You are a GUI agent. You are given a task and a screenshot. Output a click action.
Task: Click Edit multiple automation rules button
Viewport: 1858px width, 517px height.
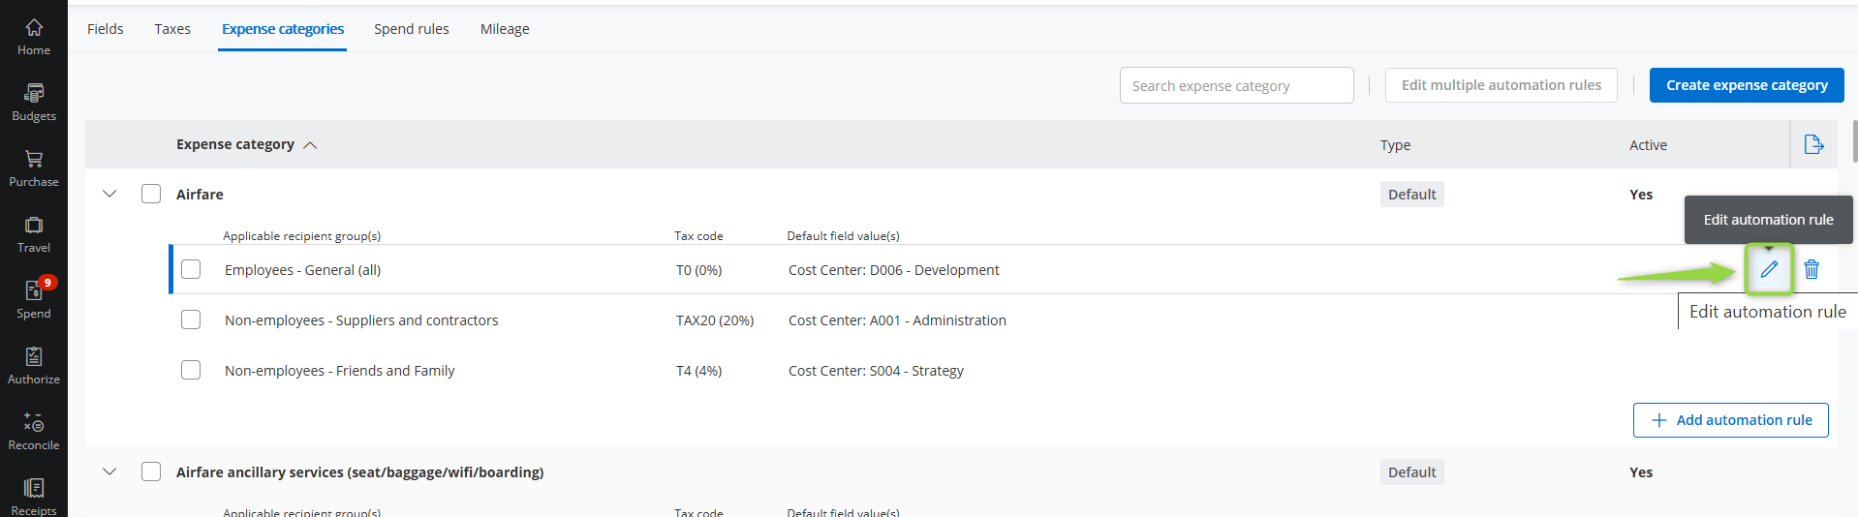tap(1501, 85)
